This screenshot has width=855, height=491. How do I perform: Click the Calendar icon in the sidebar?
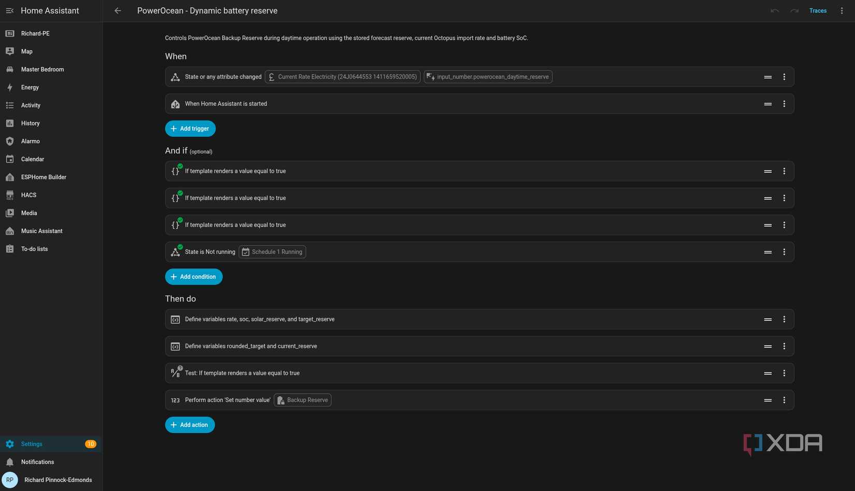[10, 159]
